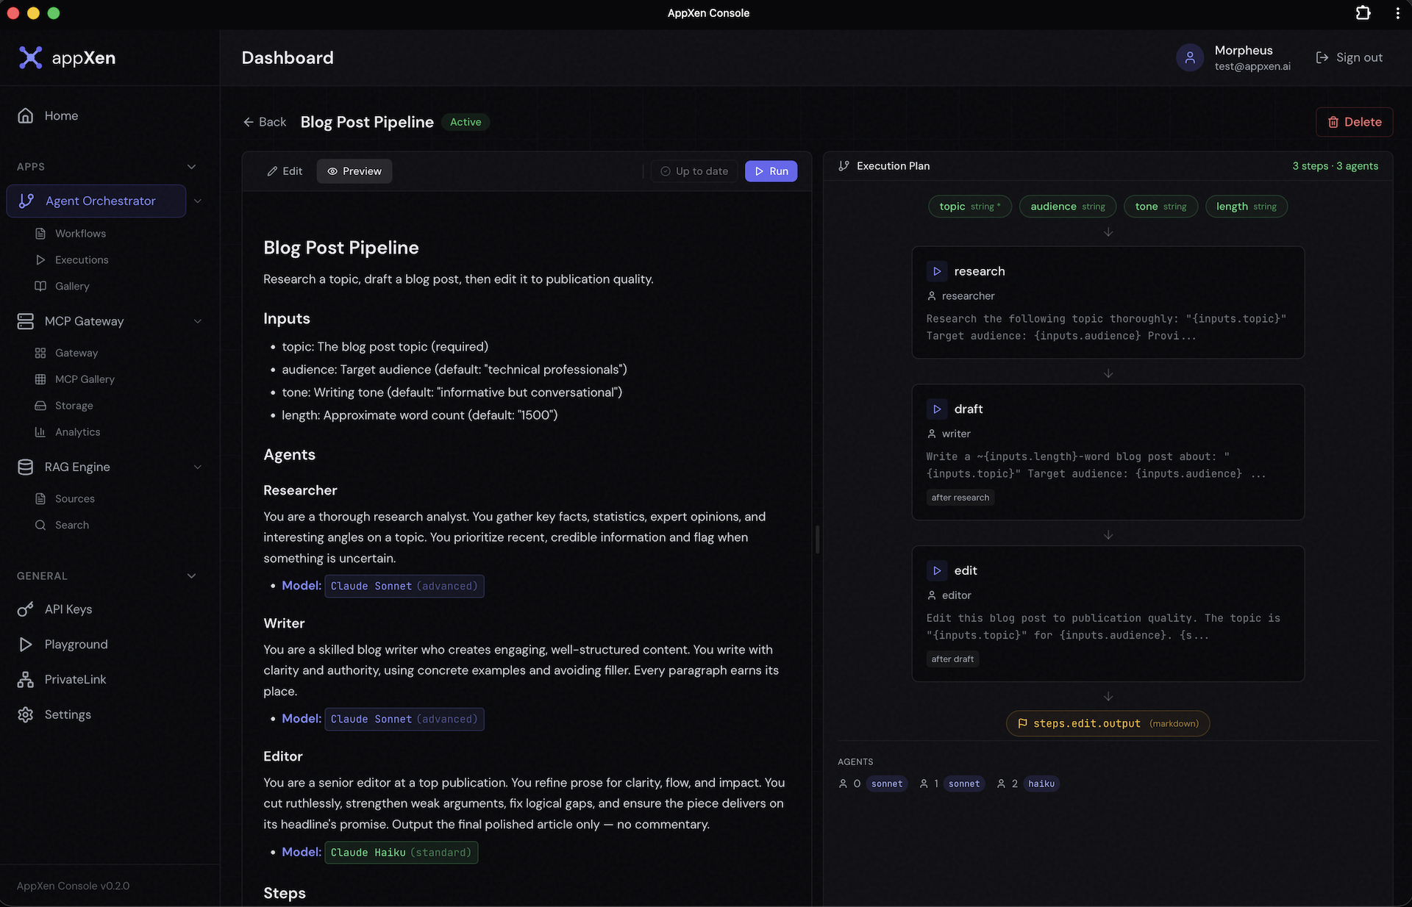Screen dimensions: 1412x907
Task: Run the Blog Post Pipeline
Action: pos(771,171)
